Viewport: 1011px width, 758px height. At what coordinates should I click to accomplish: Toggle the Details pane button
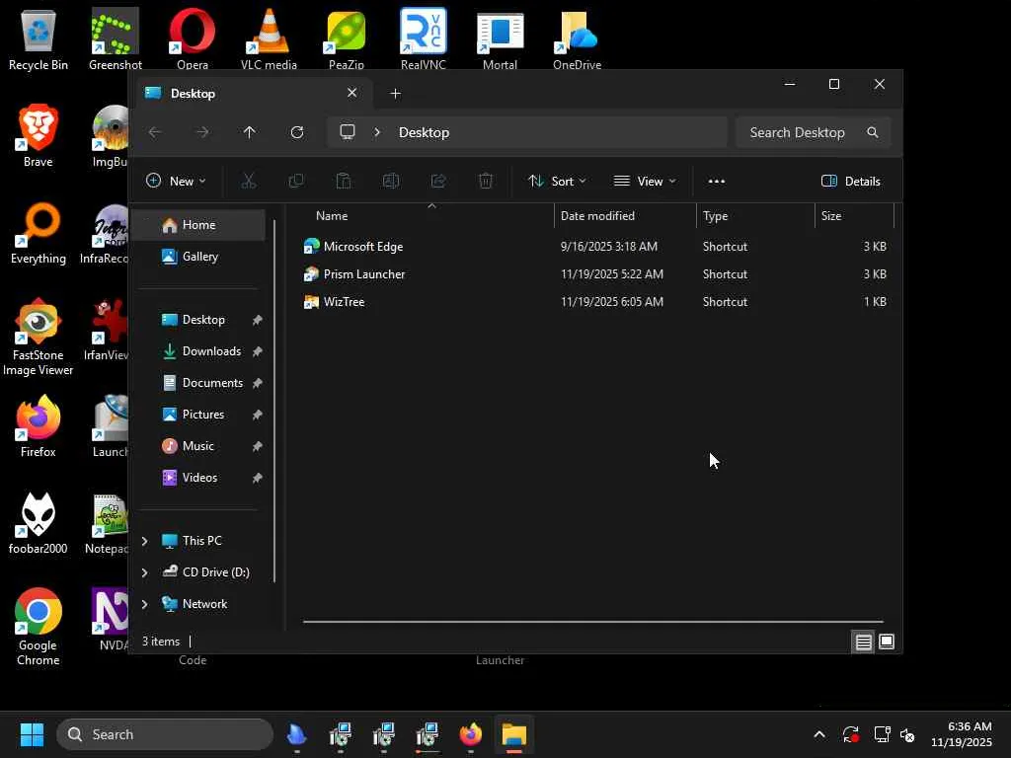tap(850, 181)
